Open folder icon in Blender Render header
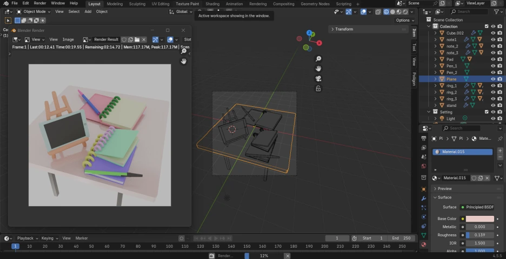Image resolution: width=506 pixels, height=259 pixels. click(x=137, y=39)
